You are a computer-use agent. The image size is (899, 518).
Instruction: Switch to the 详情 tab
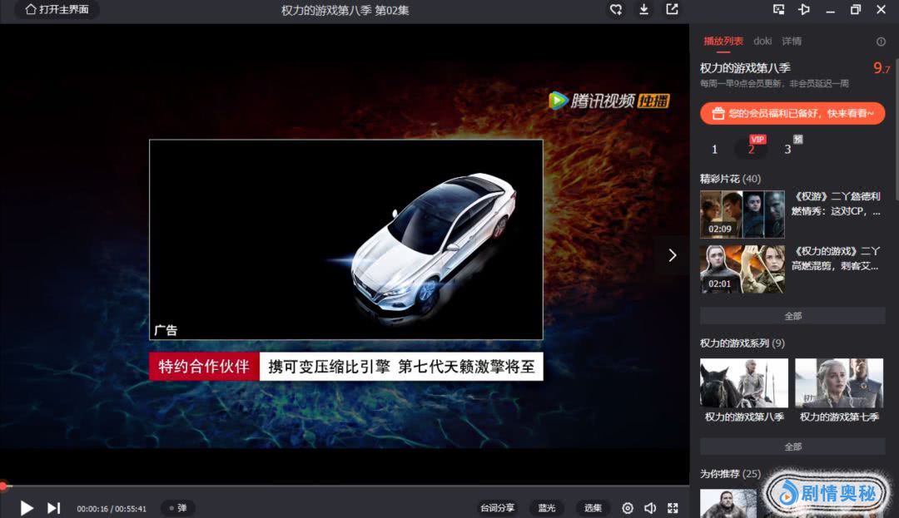[792, 41]
